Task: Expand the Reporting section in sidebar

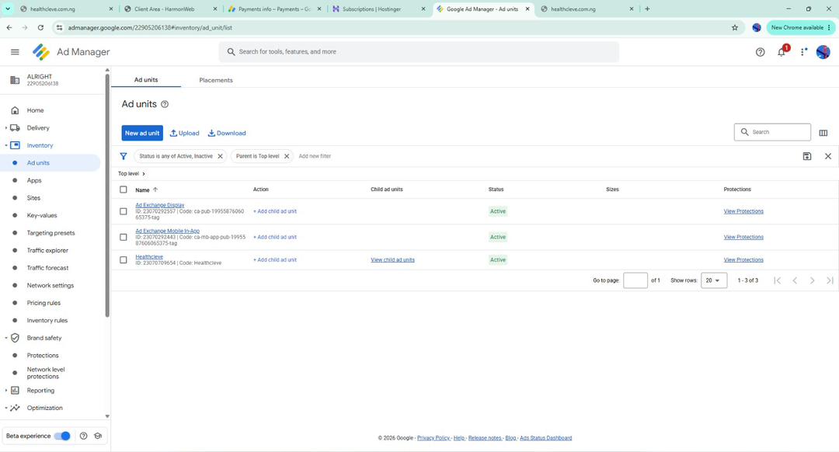Action: [x=6, y=391]
